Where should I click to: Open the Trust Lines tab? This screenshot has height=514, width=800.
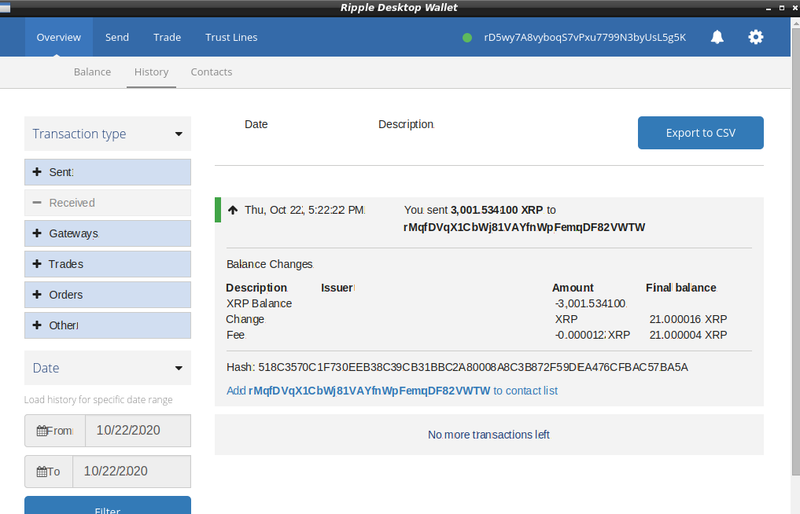[x=231, y=37]
